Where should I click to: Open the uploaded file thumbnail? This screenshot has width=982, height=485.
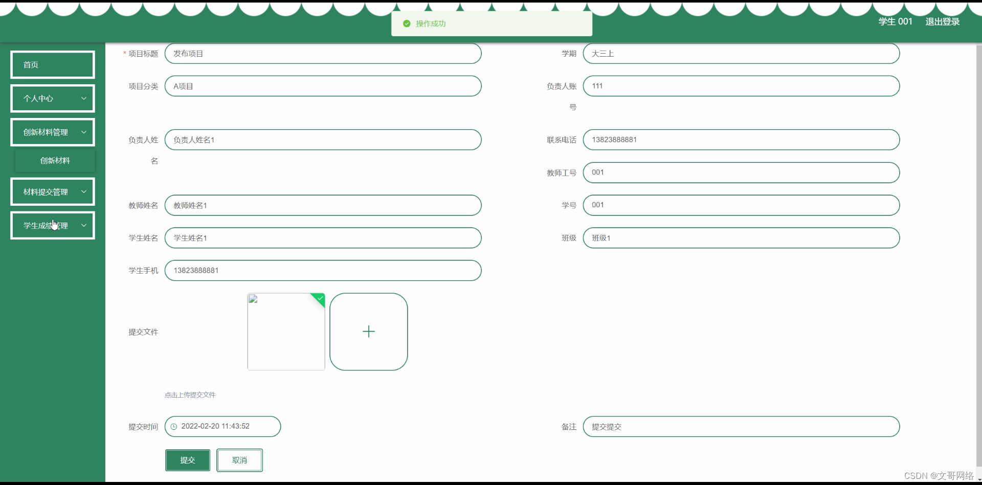coord(286,331)
